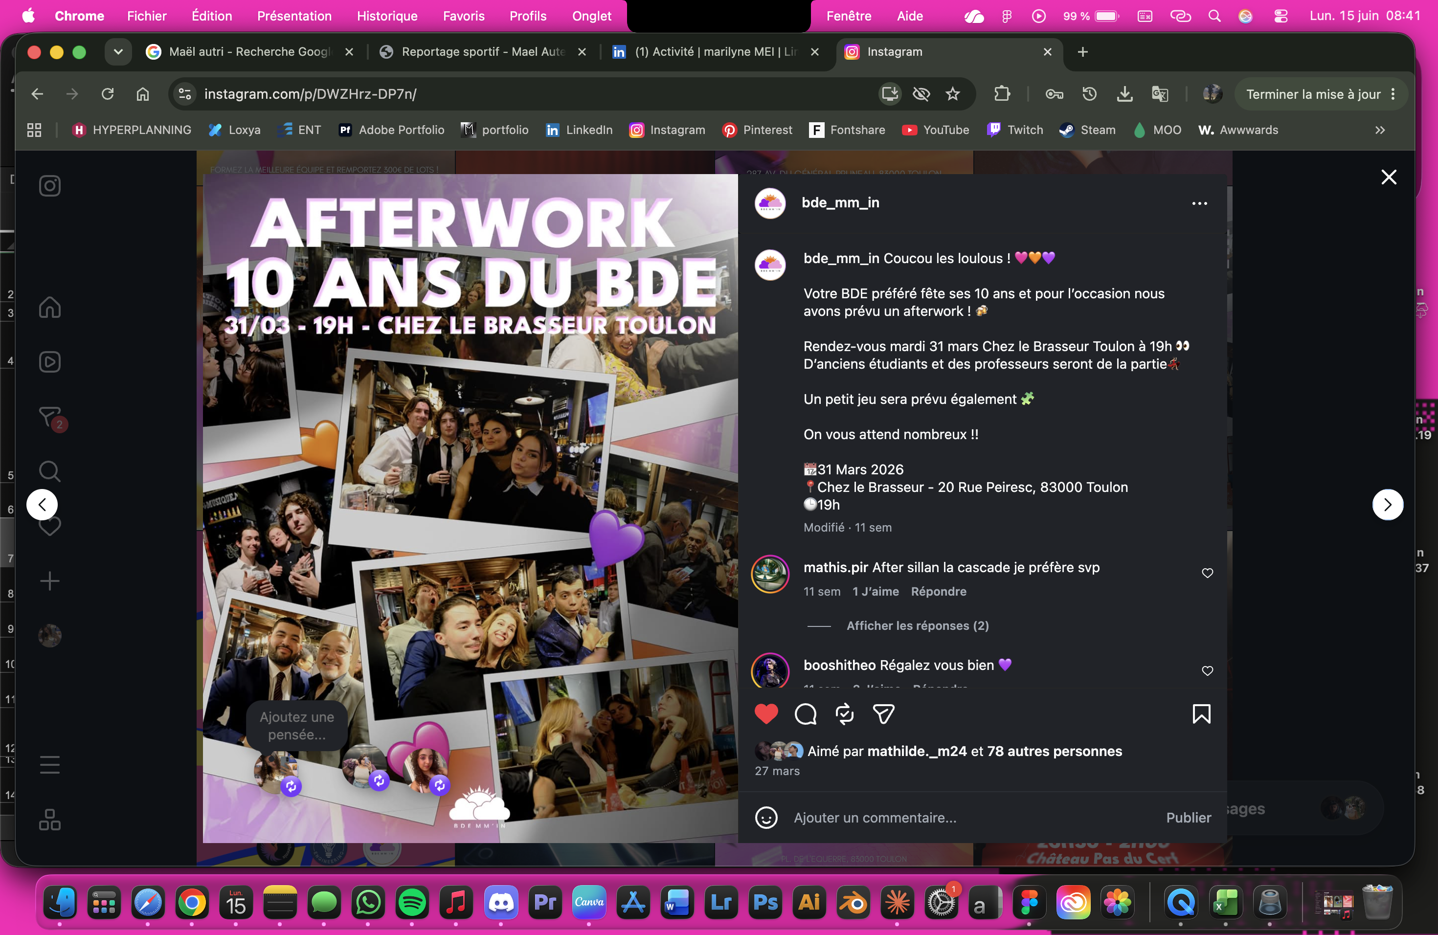Viewport: 1438px width, 935px height.
Task: Click Répondre under mathis.pir comment
Action: [x=938, y=591]
